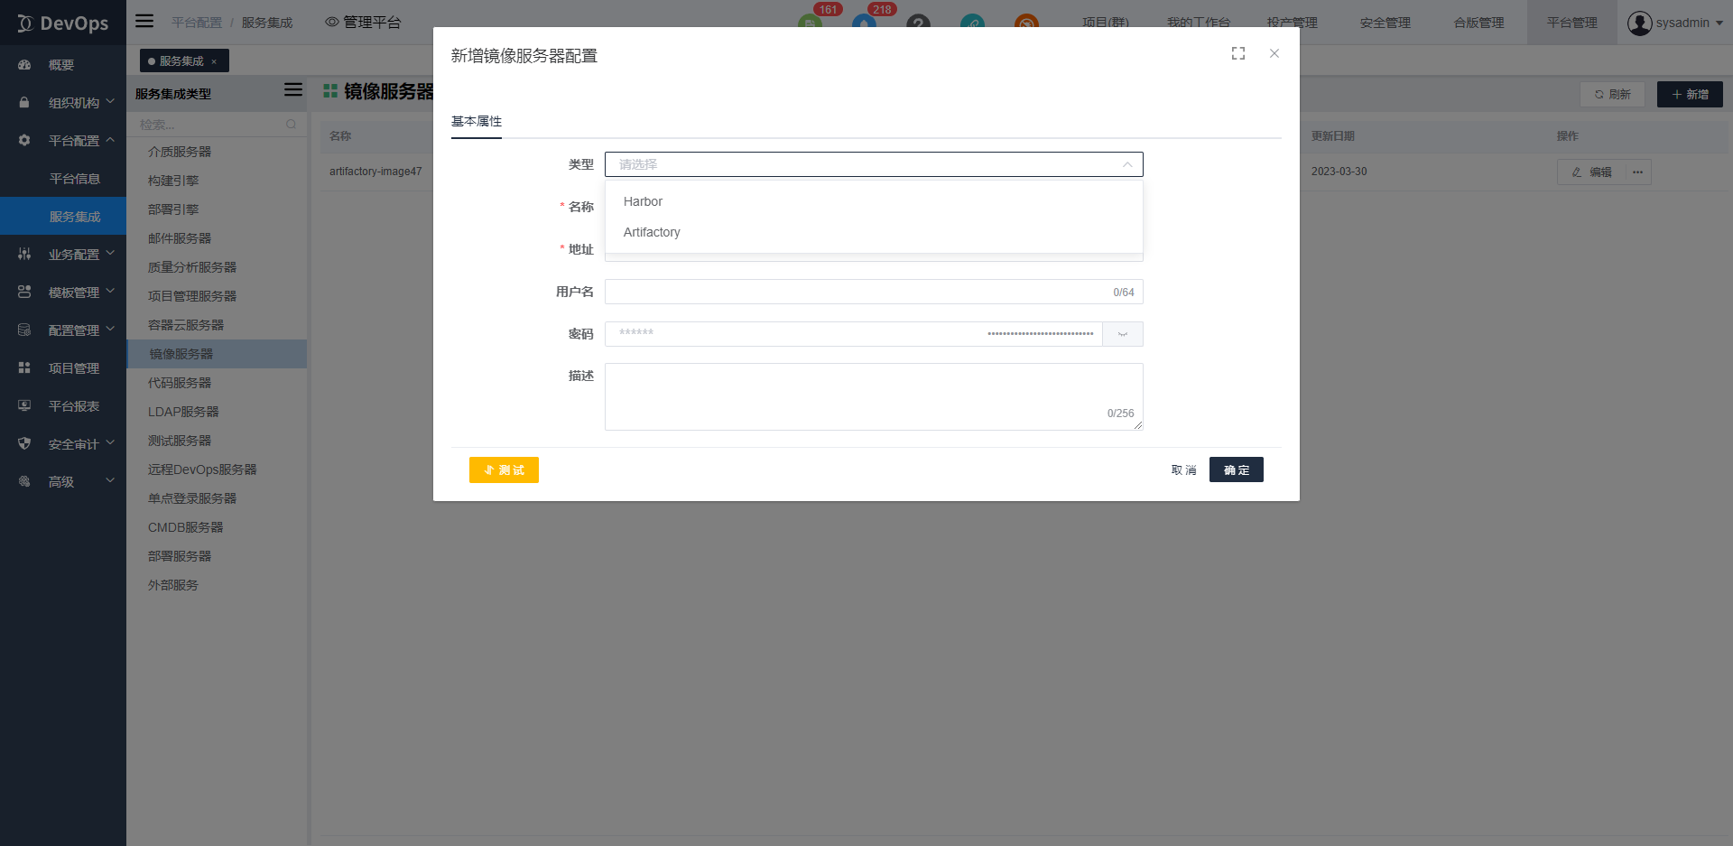
Task: Close the 服务集成 tab with x
Action: (214, 61)
